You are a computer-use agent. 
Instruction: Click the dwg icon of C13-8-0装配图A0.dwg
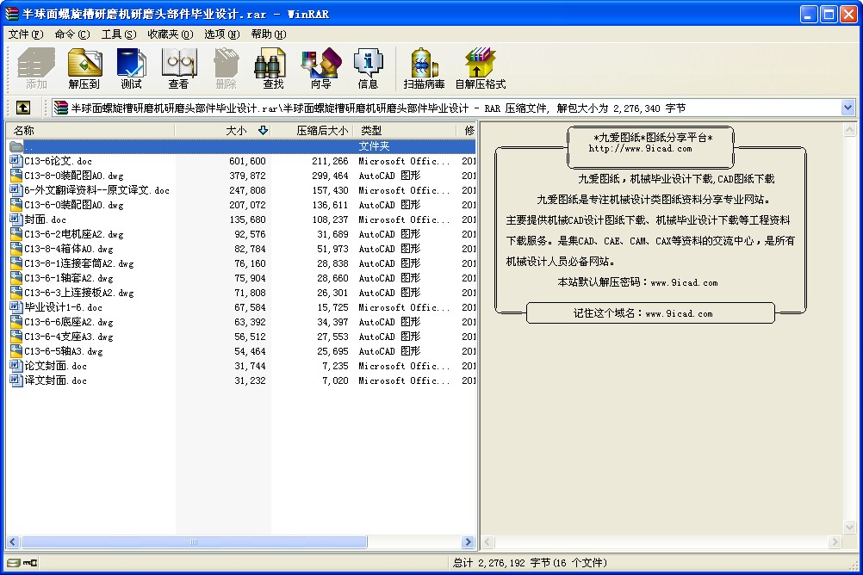click(x=16, y=176)
